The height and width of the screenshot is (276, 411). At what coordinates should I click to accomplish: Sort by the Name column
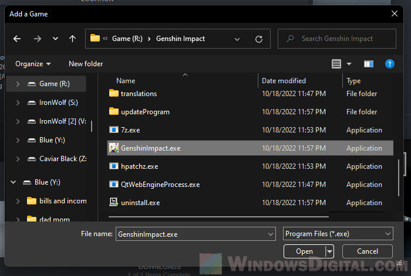point(126,81)
